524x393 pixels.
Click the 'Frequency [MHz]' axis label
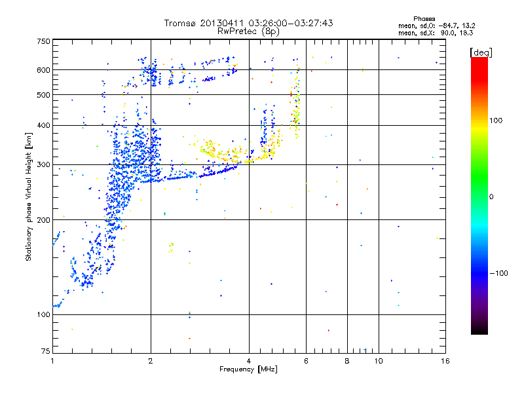coord(248,369)
